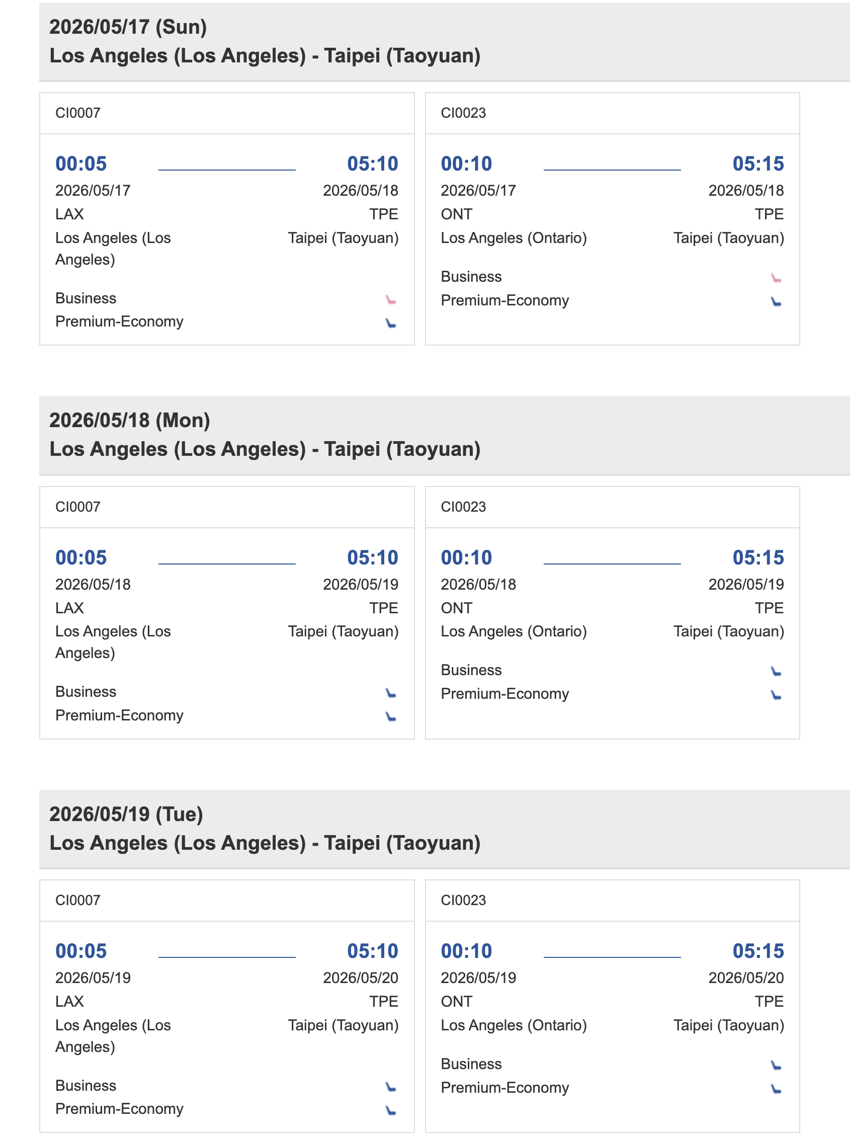Image resolution: width=850 pixels, height=1136 pixels.
Task: Click the 05:15 arrival time on 05/17 CI0023
Action: point(758,164)
